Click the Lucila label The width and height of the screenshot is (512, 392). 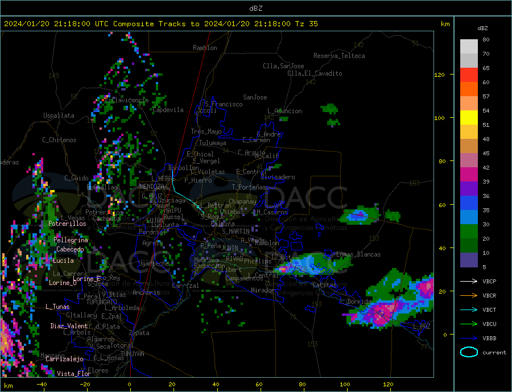pyautogui.click(x=63, y=261)
